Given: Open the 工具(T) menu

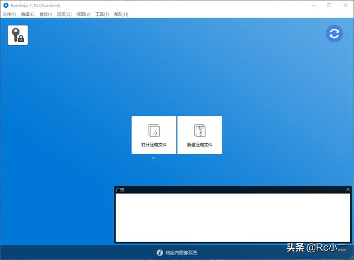Looking at the screenshot, I should (x=102, y=14).
